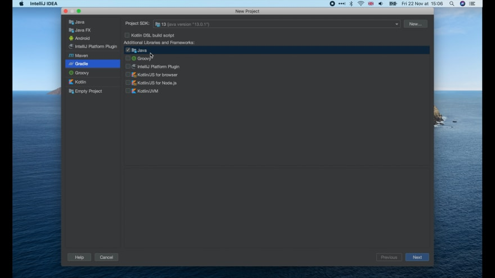Select Kotlin project type

click(92, 82)
